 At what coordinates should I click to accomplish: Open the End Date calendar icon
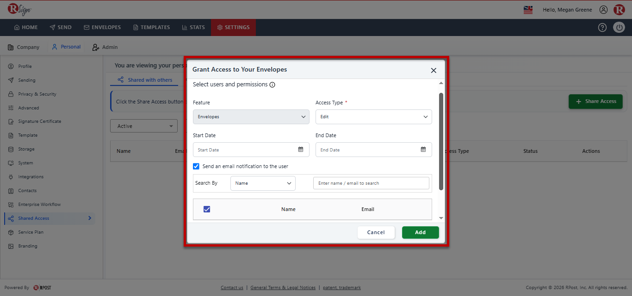(x=423, y=150)
